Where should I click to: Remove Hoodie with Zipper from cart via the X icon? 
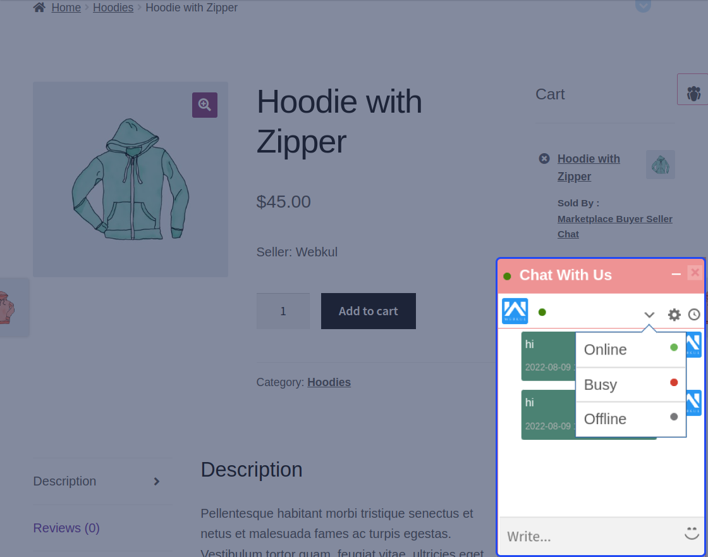(x=543, y=158)
